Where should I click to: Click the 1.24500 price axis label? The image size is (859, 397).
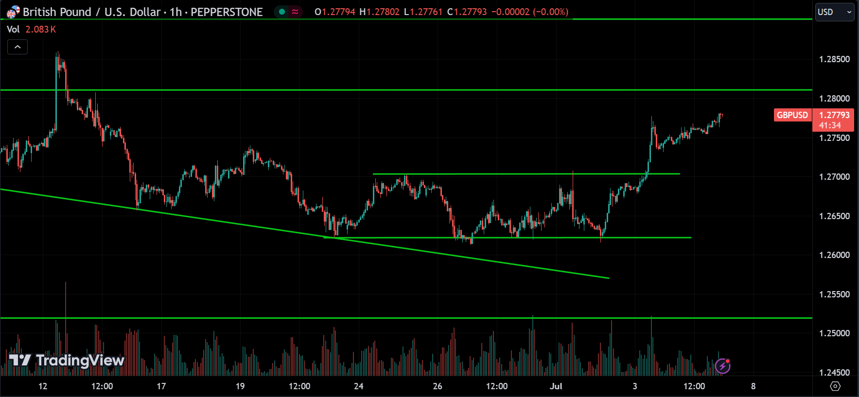835,373
